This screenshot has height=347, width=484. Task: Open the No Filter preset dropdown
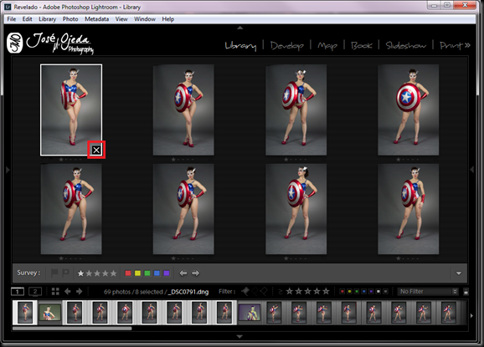tap(428, 292)
